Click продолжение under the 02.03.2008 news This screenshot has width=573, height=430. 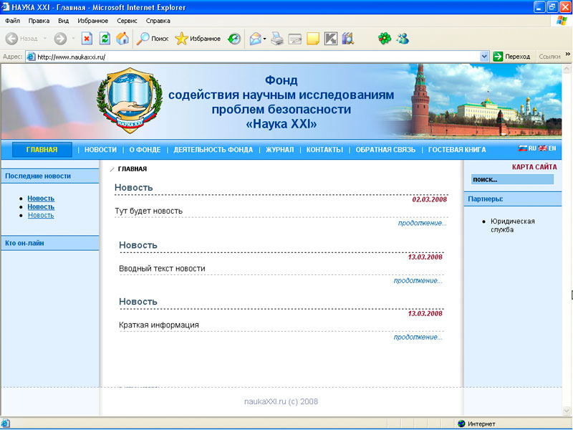point(422,223)
